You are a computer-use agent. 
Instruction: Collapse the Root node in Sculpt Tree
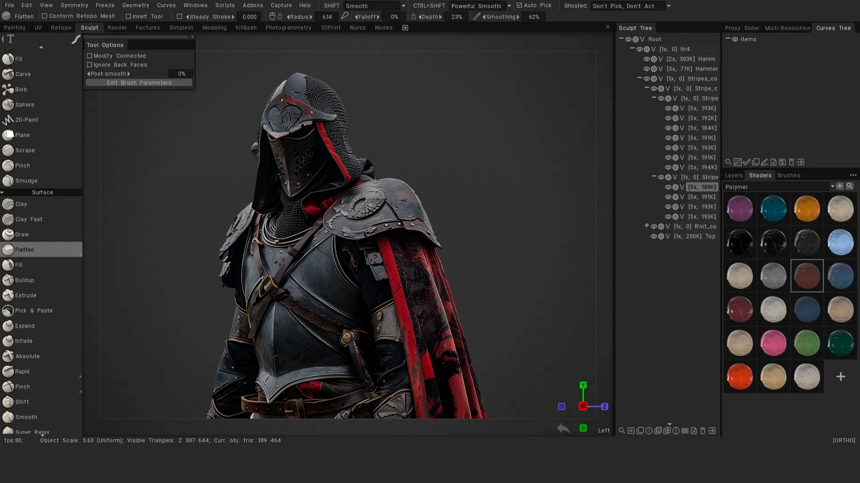620,39
